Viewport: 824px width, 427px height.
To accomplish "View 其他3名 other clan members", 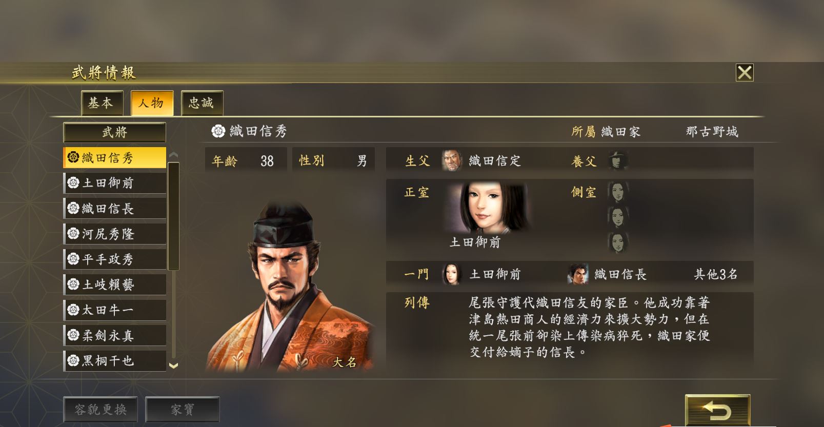I will (x=716, y=274).
